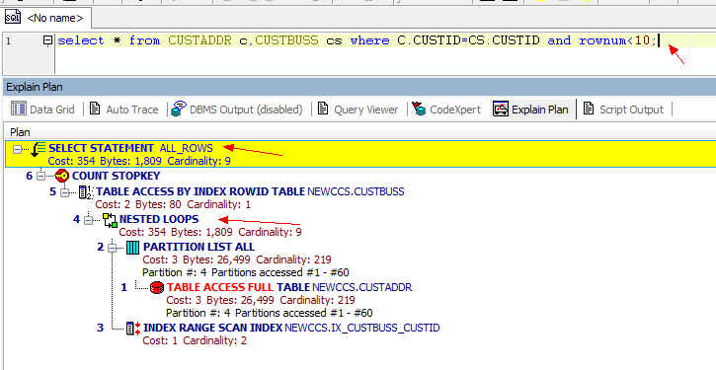This screenshot has height=370, width=716.
Task: Click the NESTED LOOPS icon
Action: click(110, 220)
